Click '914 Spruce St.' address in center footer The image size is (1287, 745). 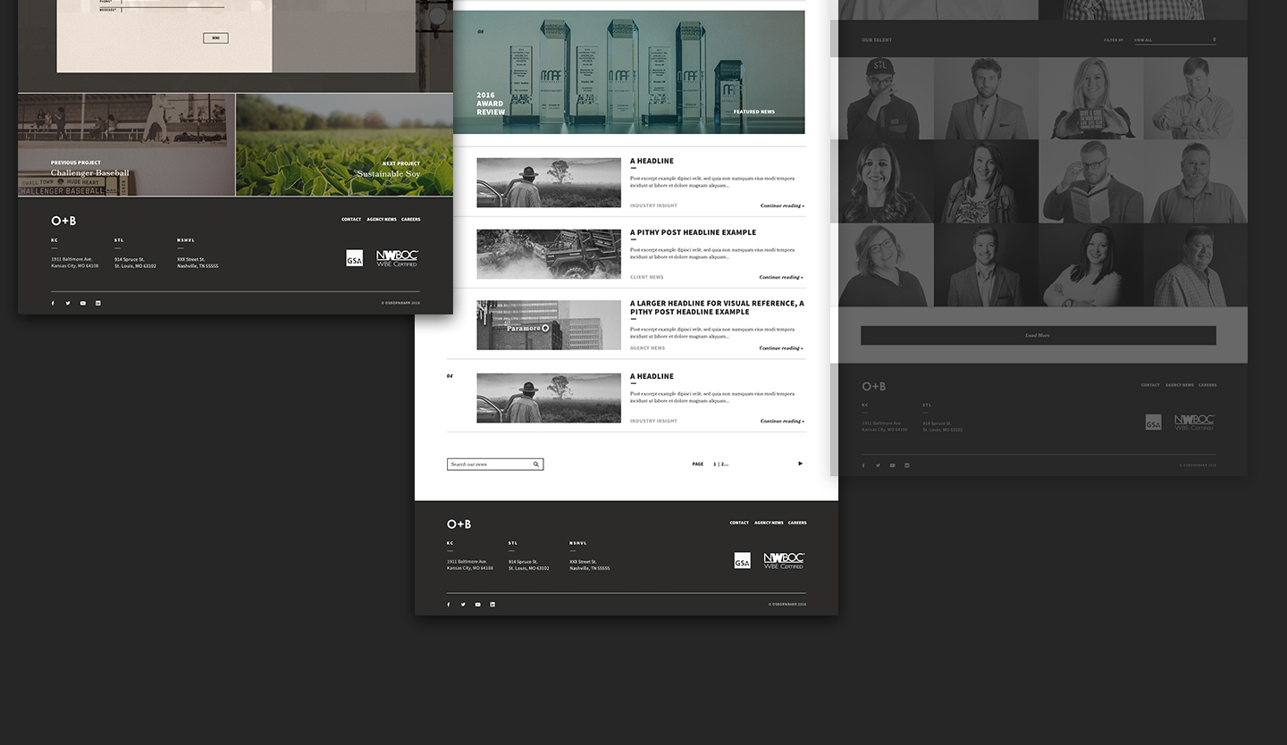(x=523, y=562)
